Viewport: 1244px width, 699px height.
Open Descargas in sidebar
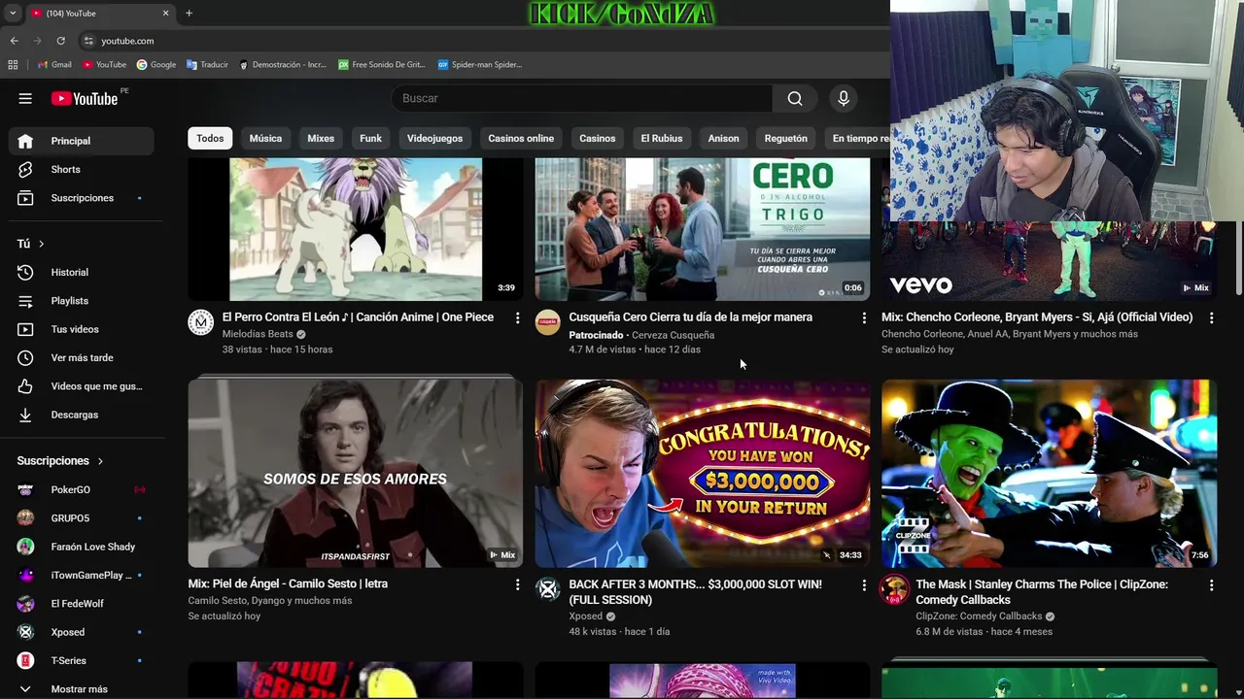point(81,415)
